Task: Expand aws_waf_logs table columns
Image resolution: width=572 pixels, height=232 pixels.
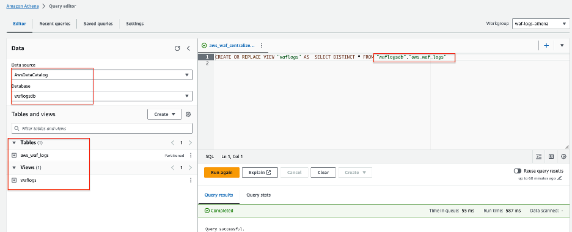Action: [x=14, y=155]
